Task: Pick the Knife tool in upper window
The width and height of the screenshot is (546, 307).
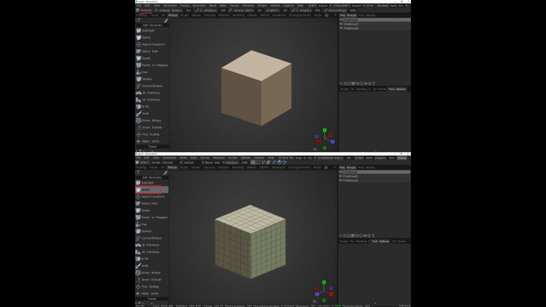Action: pos(145,113)
